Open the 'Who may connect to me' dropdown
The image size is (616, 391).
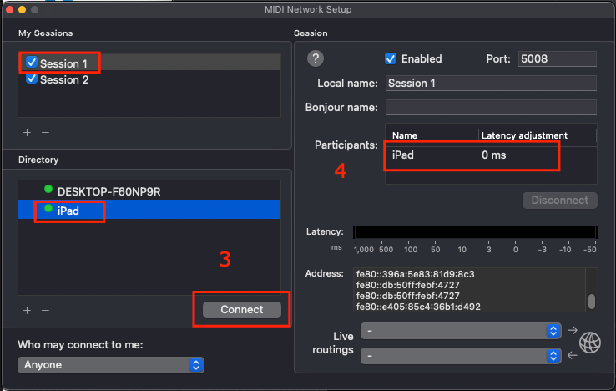(110, 365)
